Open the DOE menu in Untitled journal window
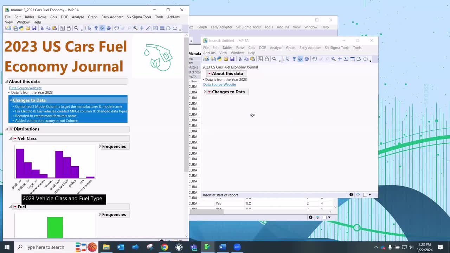Viewport: 450px width, 253px height. (263, 48)
